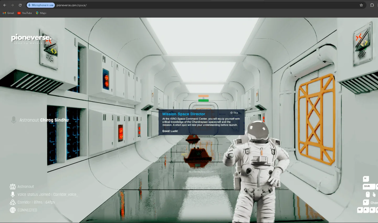The width and height of the screenshot is (378, 223).
Task: Click the Shift key hint
Action: point(369,186)
